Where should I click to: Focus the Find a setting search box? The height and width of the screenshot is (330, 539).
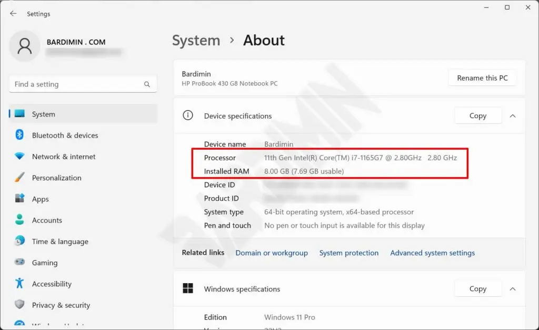click(83, 84)
